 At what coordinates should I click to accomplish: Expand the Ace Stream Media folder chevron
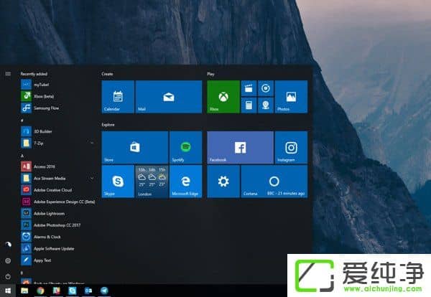coord(92,178)
